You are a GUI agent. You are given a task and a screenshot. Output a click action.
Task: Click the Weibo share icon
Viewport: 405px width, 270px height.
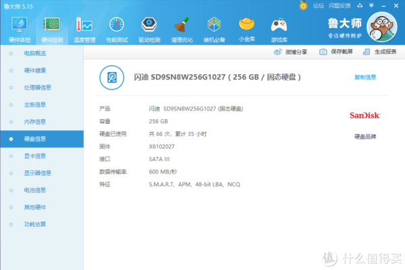click(277, 52)
